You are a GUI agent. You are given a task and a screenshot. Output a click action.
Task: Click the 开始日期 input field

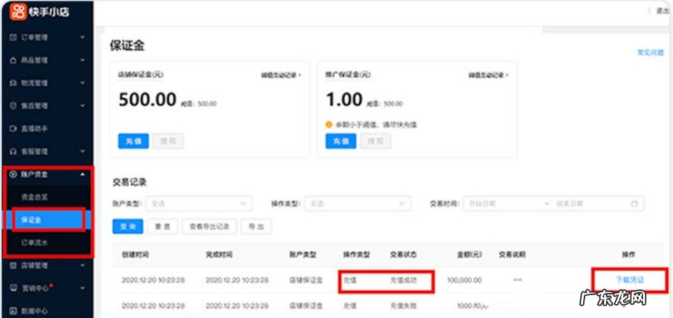coord(502,204)
